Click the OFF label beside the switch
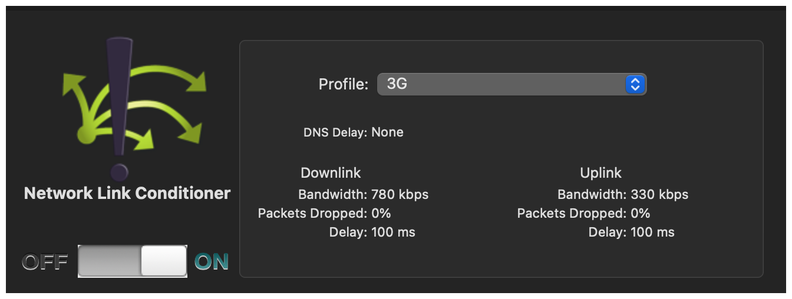Viewport: 792px width, 299px height. 45,262
